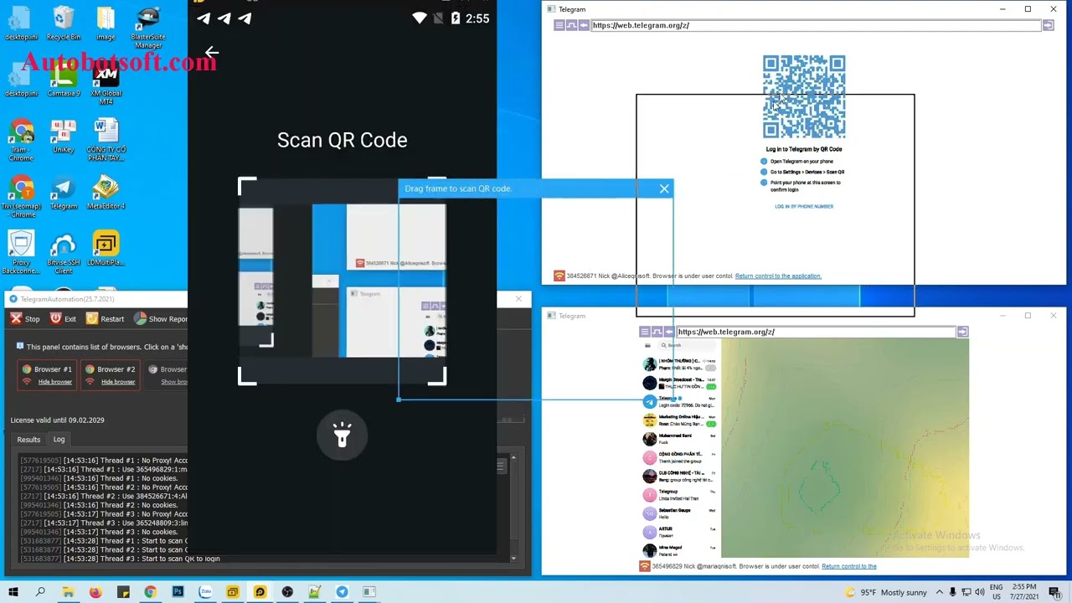This screenshot has height=603, width=1072.
Task: Click the log panel scroll-up arrow
Action: coord(513,457)
